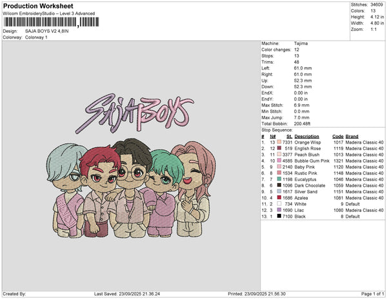Click stitch count '7331' in row 1
This screenshot has width=387, height=299.
click(288, 142)
